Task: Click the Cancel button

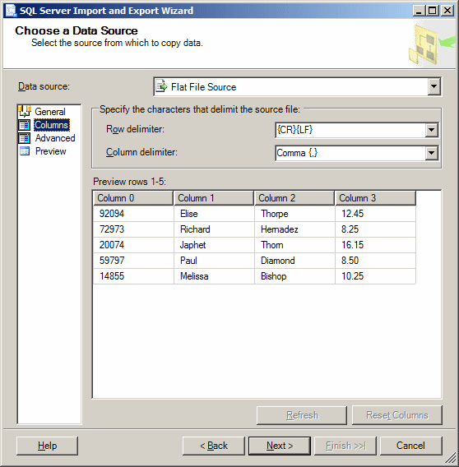Action: coord(410,446)
